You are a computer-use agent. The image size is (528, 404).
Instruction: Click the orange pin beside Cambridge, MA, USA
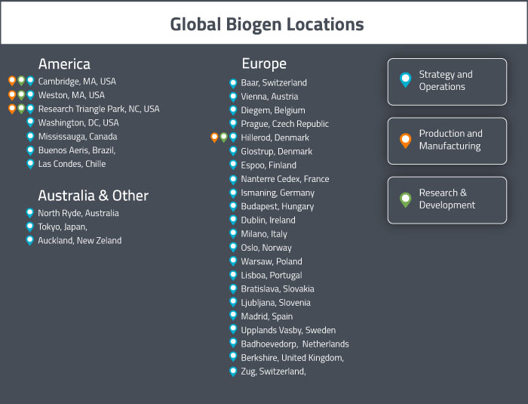[x=12, y=81]
